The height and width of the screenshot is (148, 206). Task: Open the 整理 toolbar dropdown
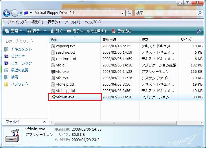pyautogui.click(x=14, y=31)
